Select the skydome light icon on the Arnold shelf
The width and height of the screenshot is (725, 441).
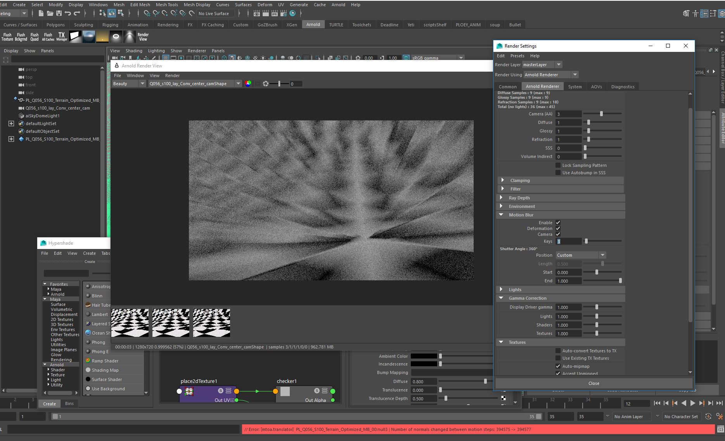88,36
